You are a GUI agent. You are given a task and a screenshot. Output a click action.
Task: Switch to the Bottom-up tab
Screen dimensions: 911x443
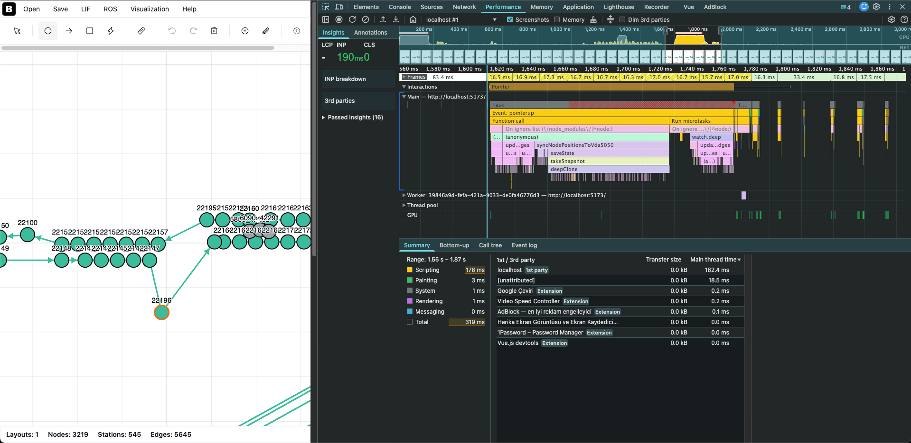(x=454, y=245)
